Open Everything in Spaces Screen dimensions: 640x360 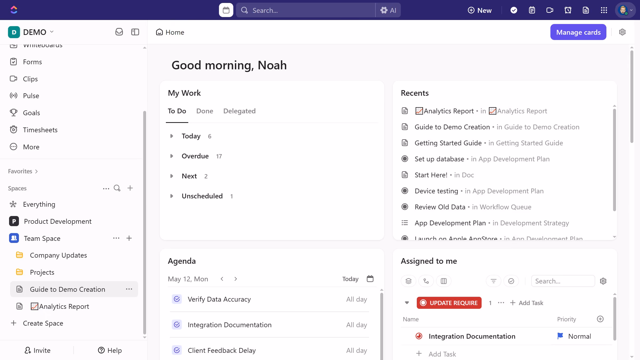pyautogui.click(x=39, y=204)
